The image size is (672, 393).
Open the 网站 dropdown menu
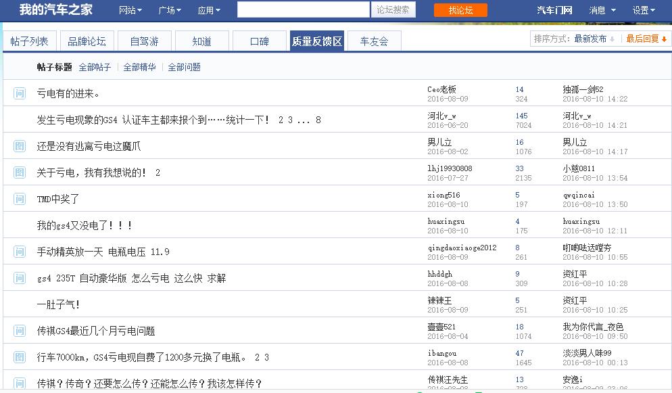tap(130, 10)
